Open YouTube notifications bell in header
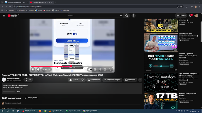Screen dimensions: 202x113 tap(190, 16)
